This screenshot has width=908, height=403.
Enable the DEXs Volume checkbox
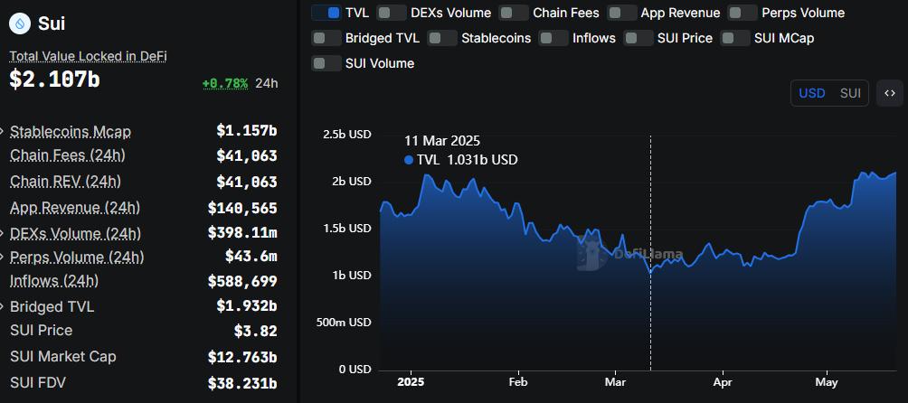(x=392, y=13)
